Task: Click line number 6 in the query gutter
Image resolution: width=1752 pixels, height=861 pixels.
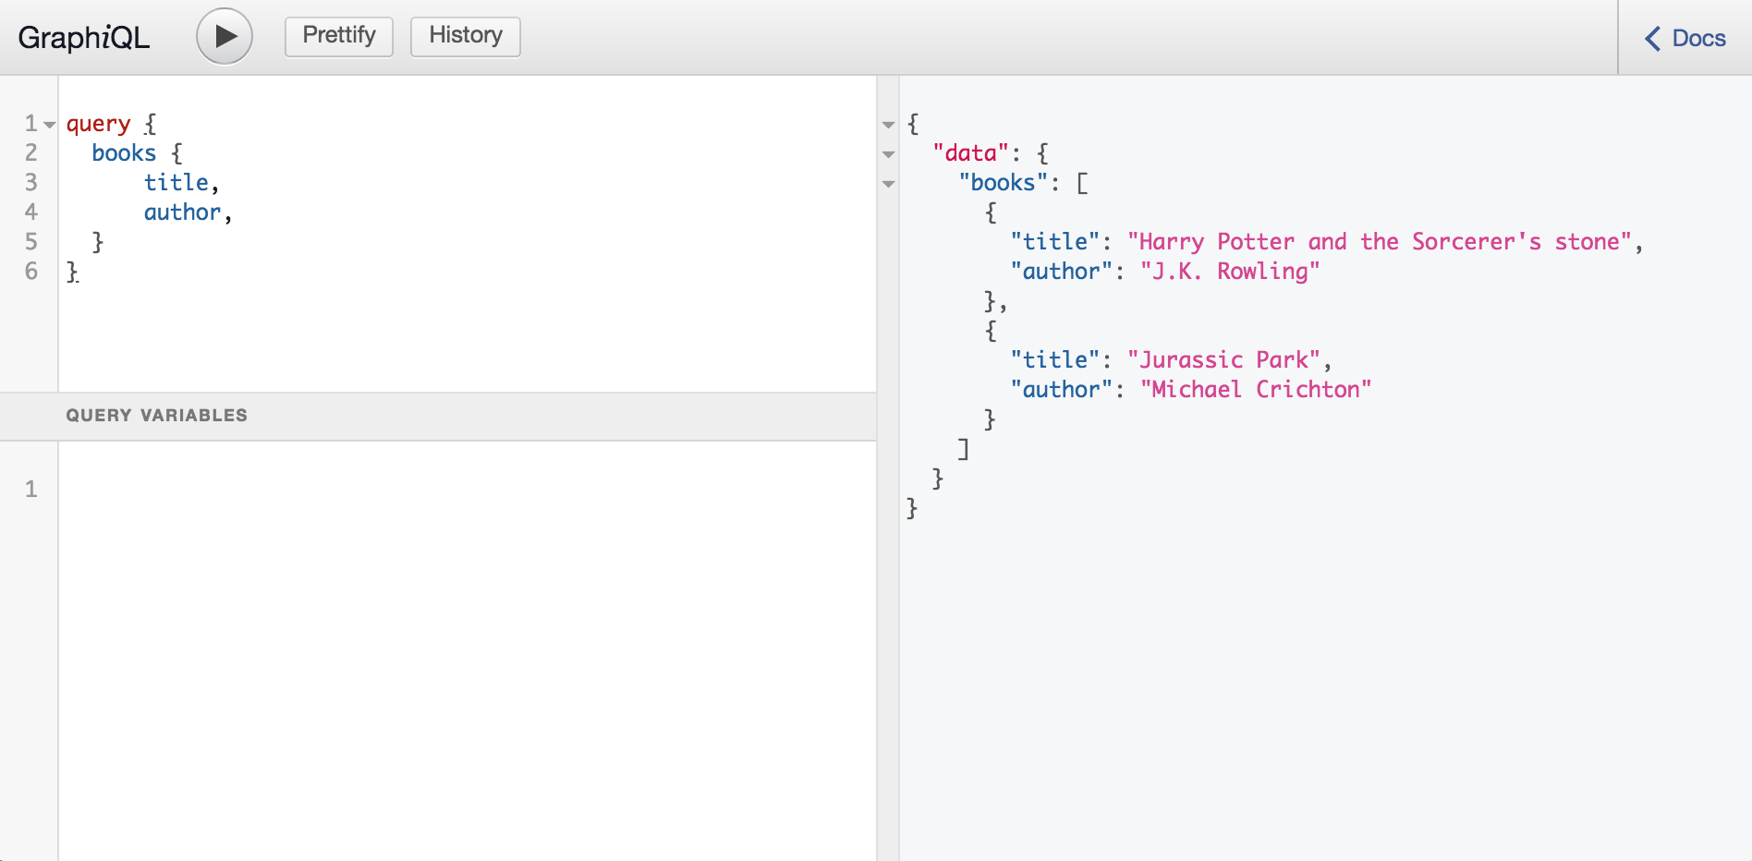Action: [x=31, y=272]
